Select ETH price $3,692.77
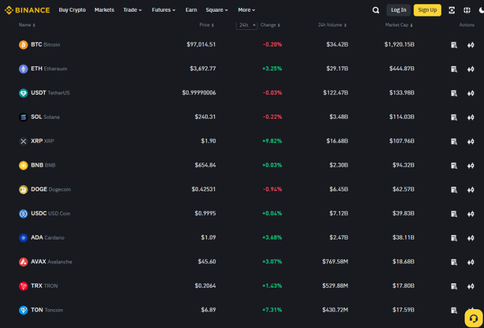This screenshot has height=328, width=484. tap(203, 68)
